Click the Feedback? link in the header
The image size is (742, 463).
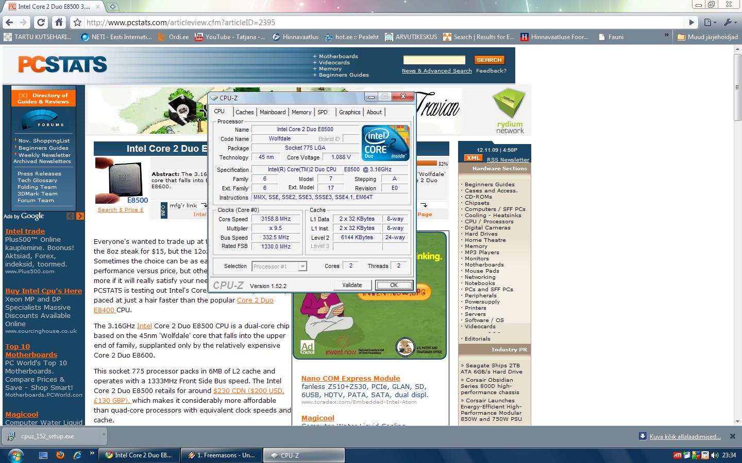491,71
